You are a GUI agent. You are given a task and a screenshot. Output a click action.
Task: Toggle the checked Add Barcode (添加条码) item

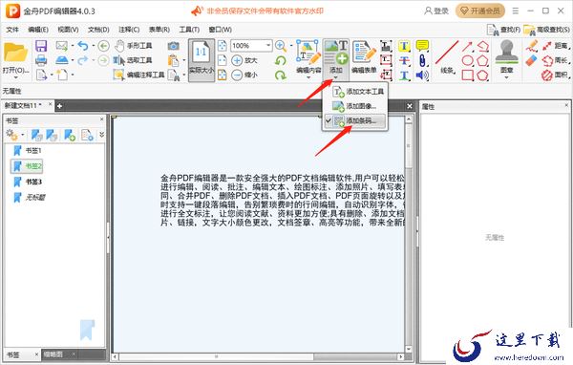355,120
